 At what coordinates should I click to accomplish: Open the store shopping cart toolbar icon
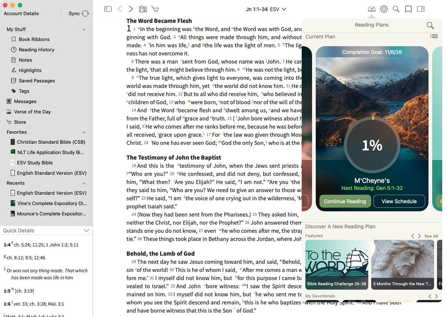[155, 9]
